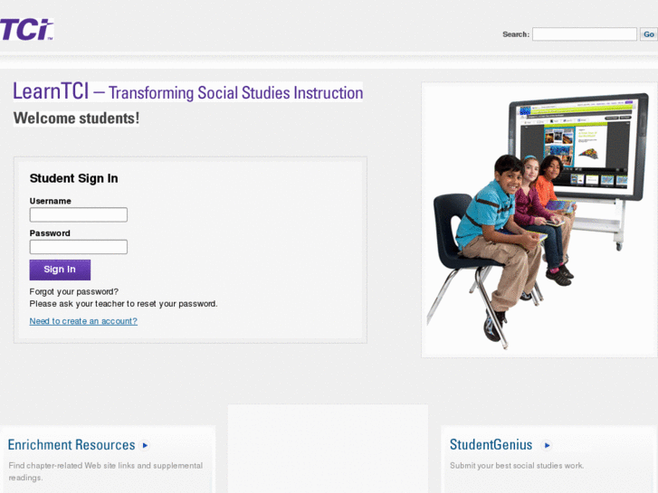Click 'Please ask your teacher to reset' text

(x=123, y=304)
